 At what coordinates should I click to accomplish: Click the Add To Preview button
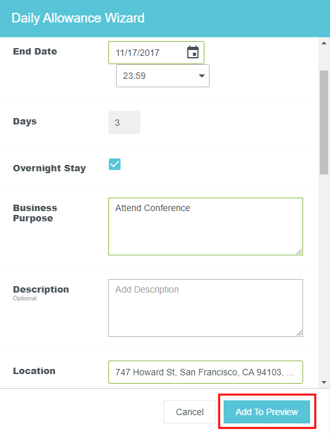[x=267, y=412]
